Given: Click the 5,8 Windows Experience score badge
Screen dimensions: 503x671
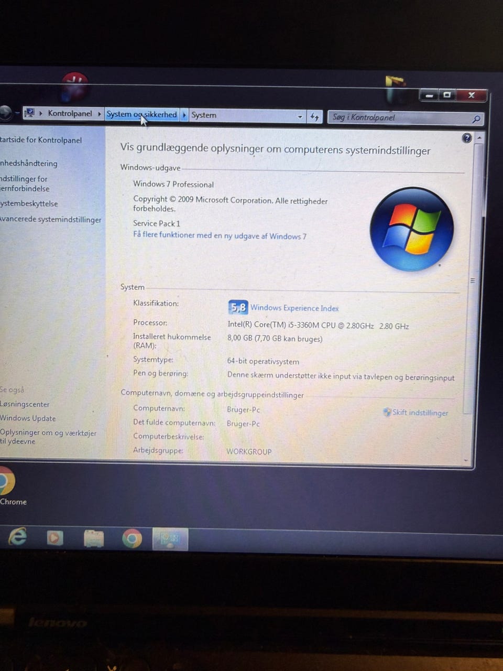Looking at the screenshot, I should (x=238, y=307).
